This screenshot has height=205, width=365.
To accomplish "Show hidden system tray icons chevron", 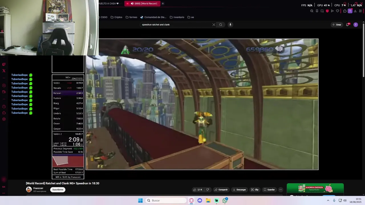I will (328, 200).
